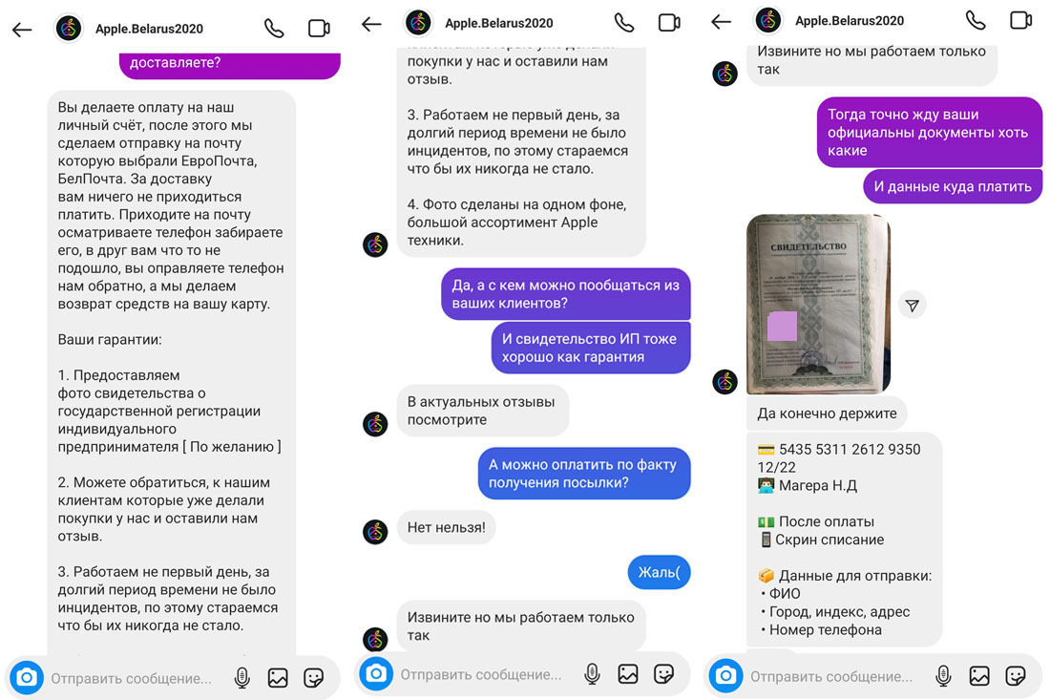The height and width of the screenshot is (700, 1050).
Task: Open the certificate photo thumbnail
Action: pos(818,304)
